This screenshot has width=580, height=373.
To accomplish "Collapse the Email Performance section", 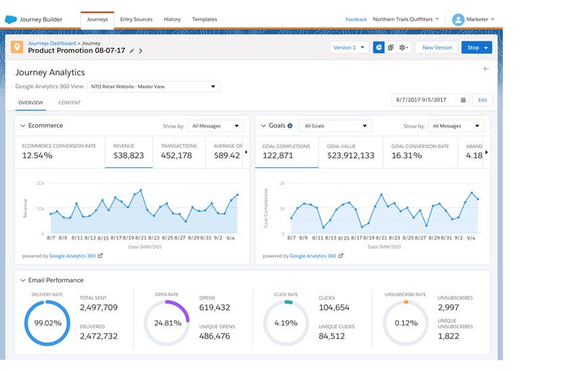I will tap(23, 280).
